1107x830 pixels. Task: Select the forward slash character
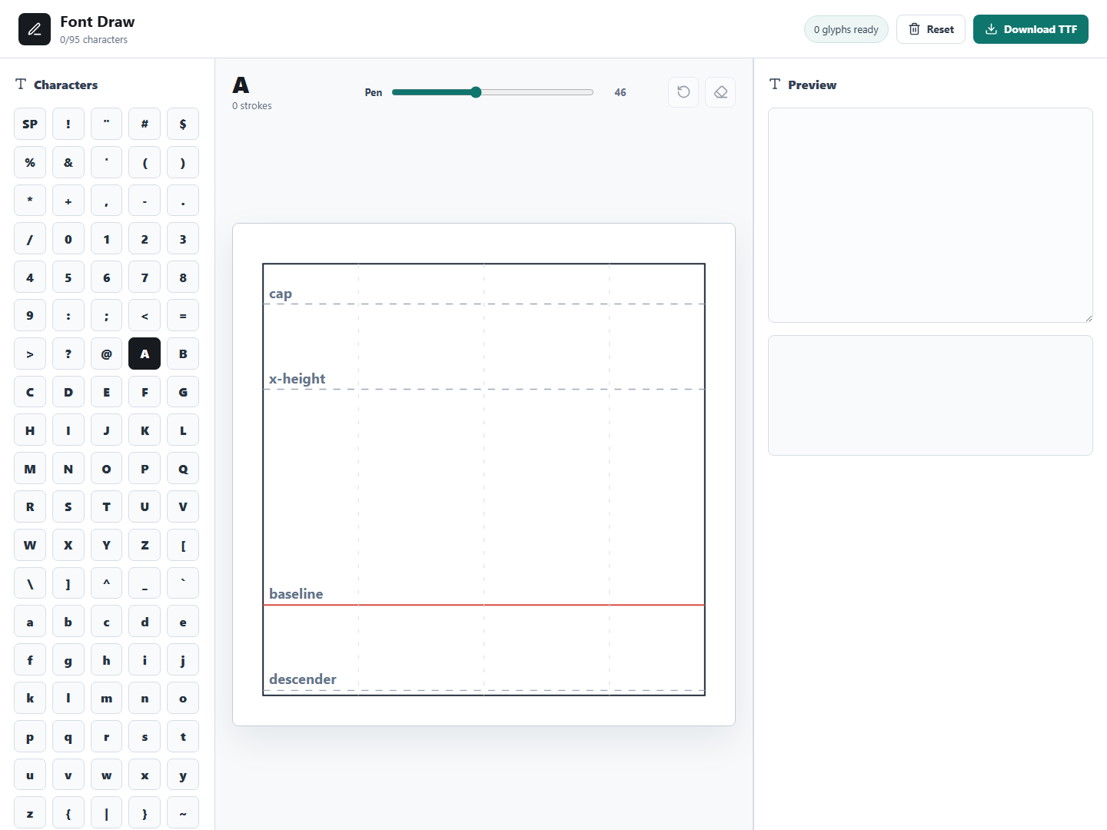pos(30,239)
